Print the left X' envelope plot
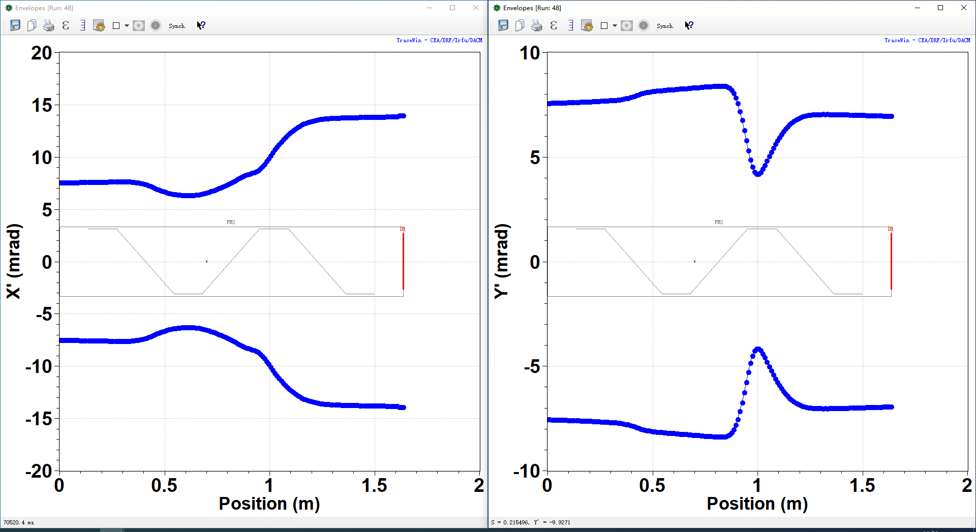 [x=48, y=25]
